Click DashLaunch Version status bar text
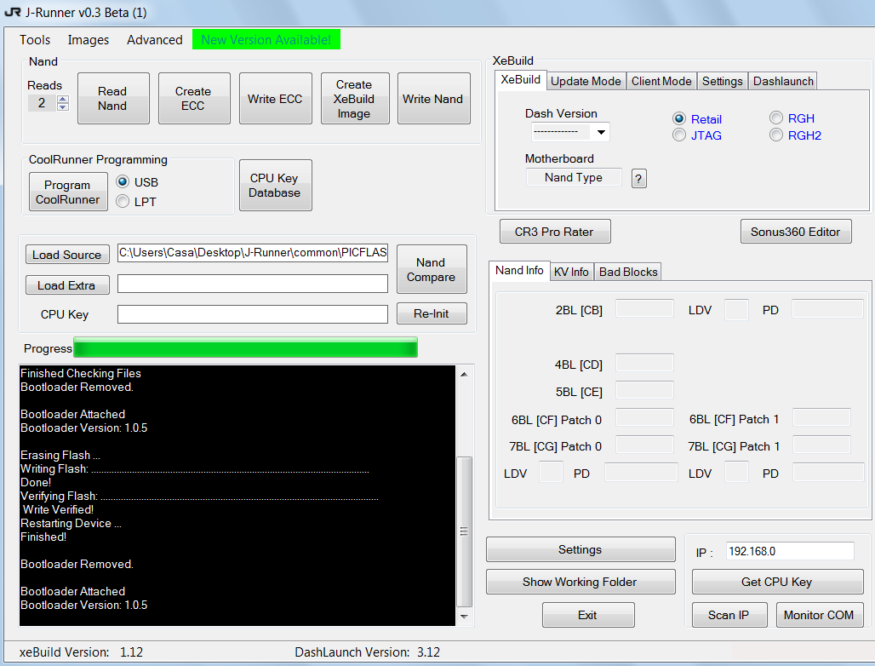Screen dimensions: 875x666 tap(367, 652)
